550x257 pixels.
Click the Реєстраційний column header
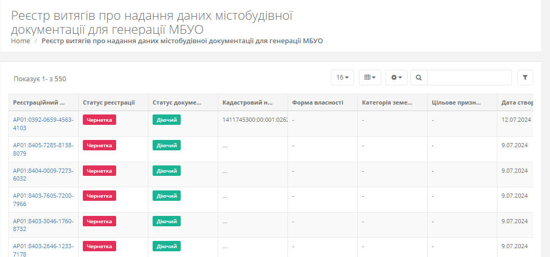click(39, 102)
